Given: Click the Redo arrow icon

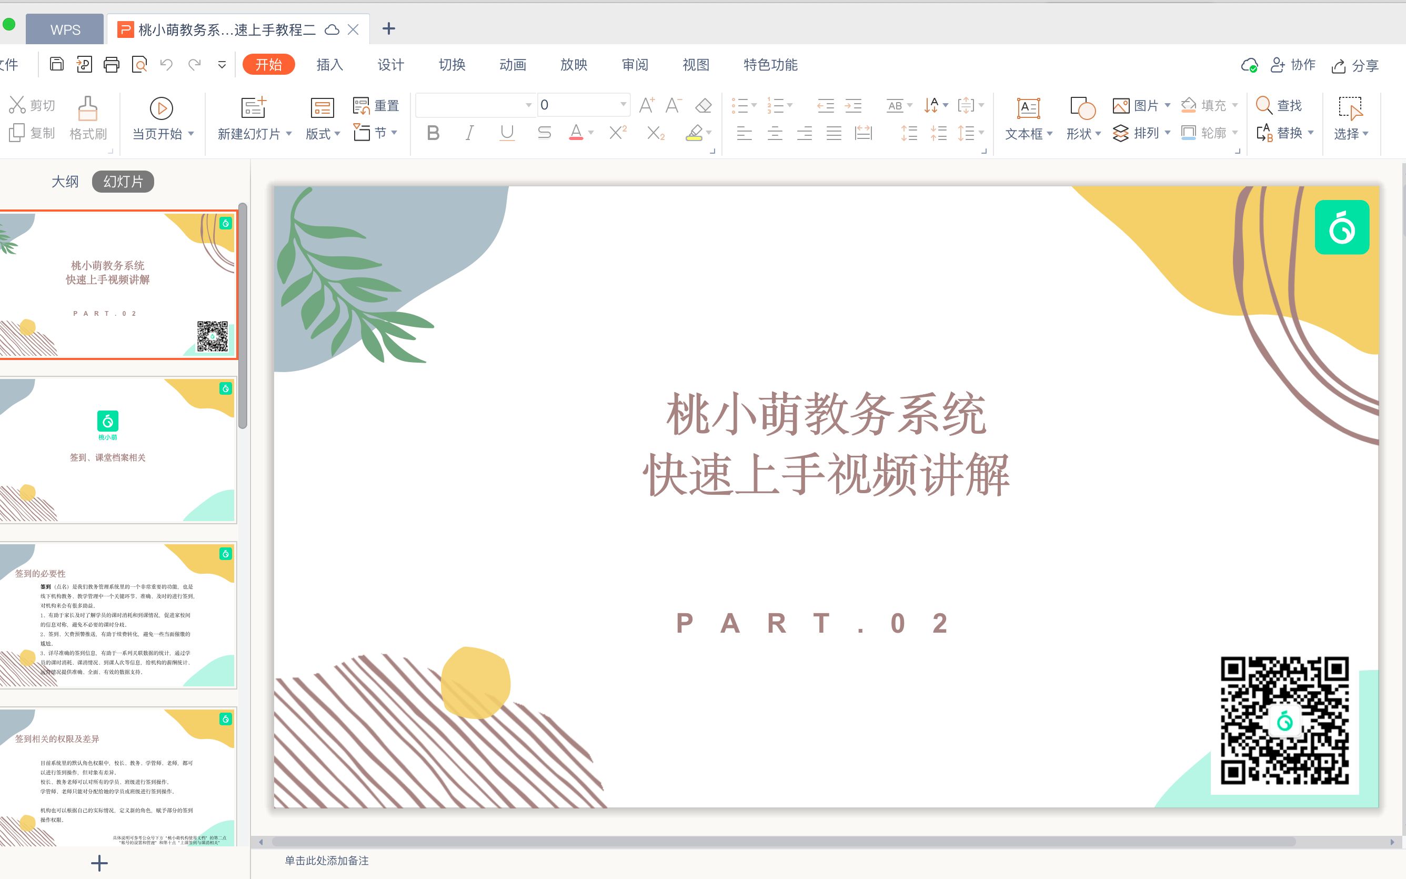Looking at the screenshot, I should tap(195, 65).
